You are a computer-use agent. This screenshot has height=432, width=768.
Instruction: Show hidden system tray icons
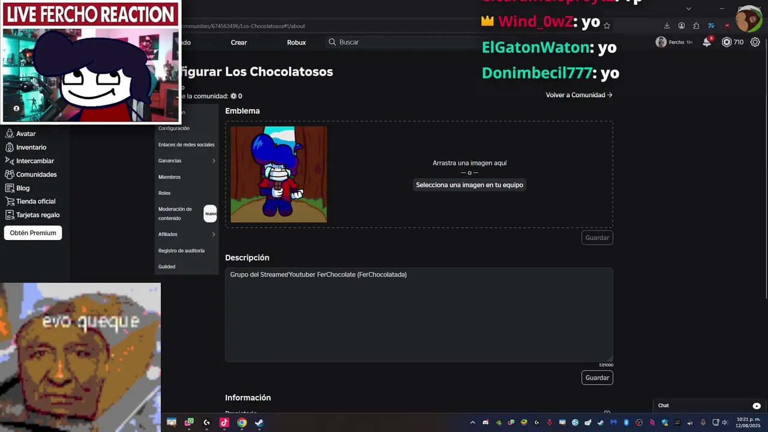473,422
